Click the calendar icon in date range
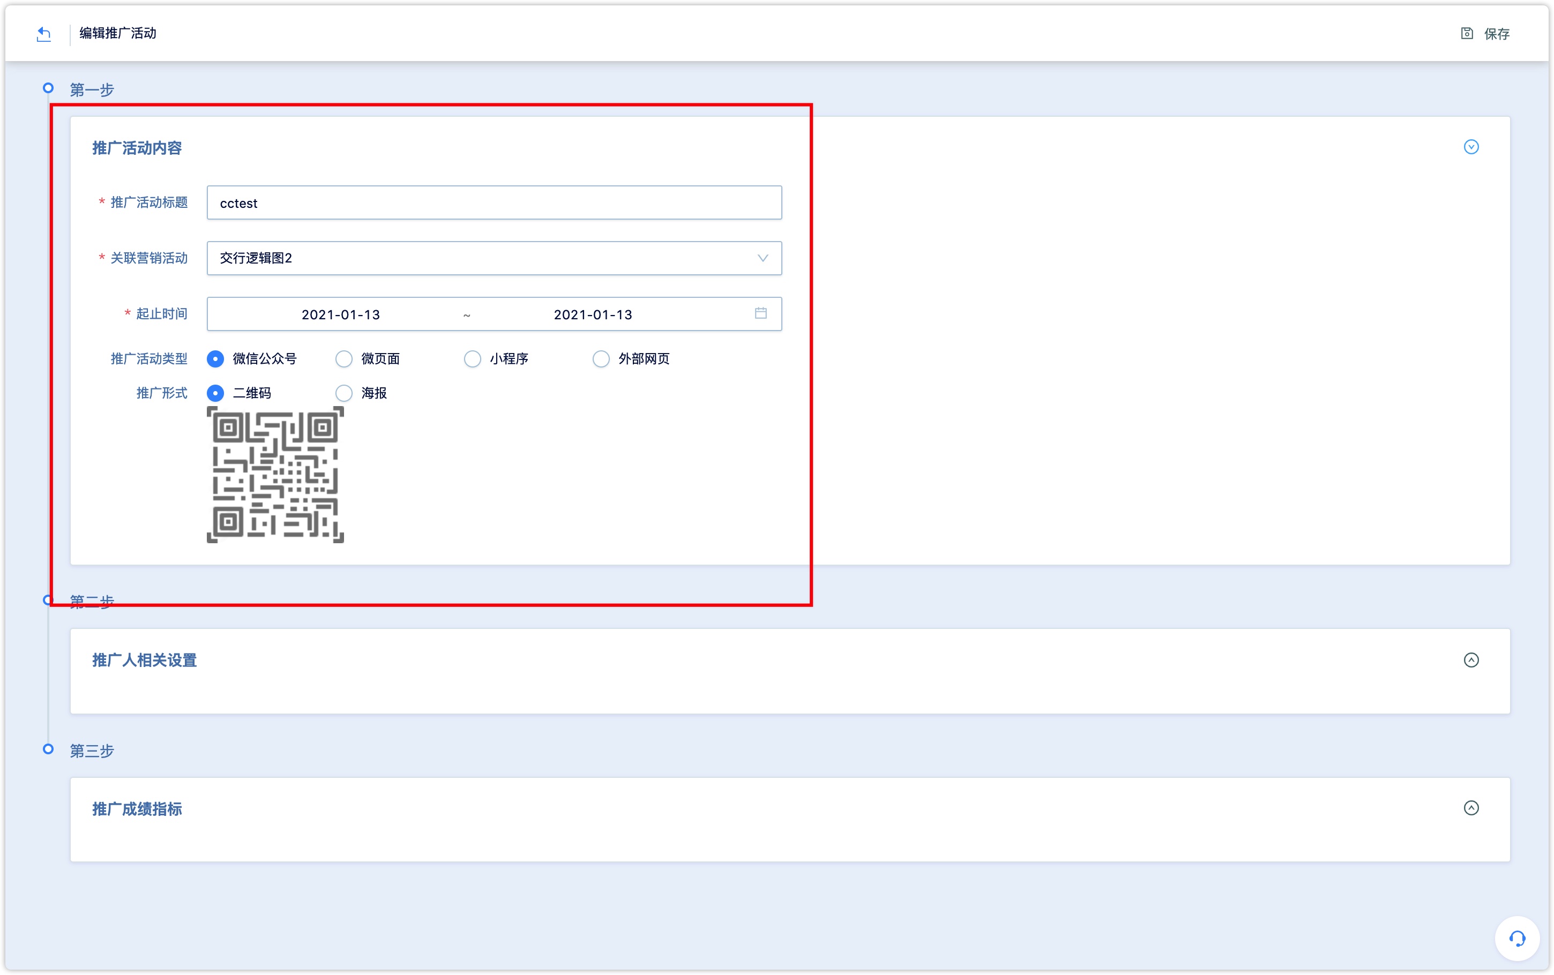 point(761,313)
